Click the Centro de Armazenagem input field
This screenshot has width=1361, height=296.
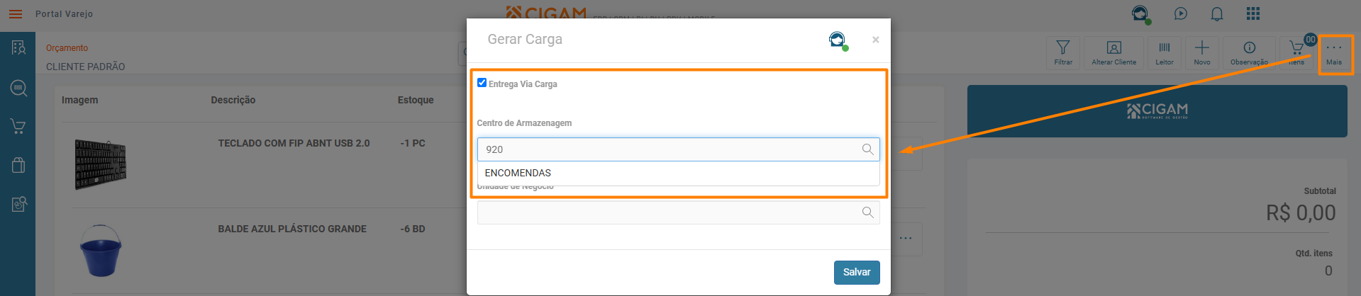click(x=667, y=149)
